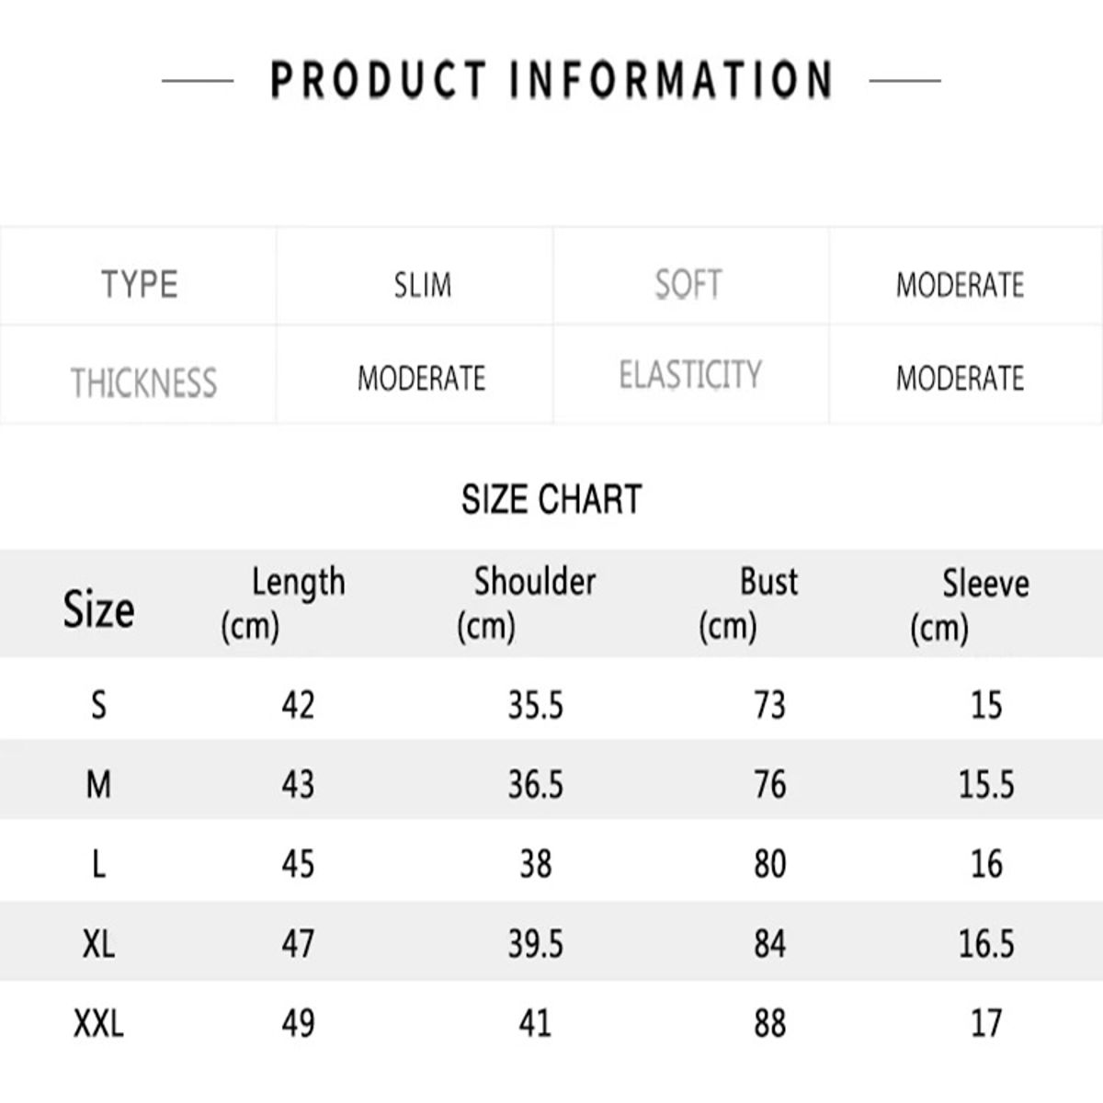Click the 80 bust value
The image size is (1103, 1103).
[x=770, y=864]
